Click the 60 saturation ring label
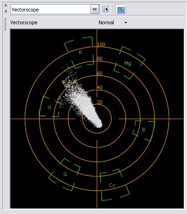 point(99,73)
